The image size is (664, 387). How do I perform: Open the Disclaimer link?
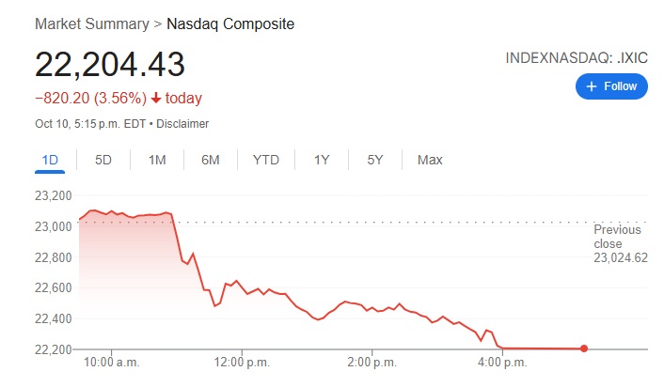[x=182, y=124]
